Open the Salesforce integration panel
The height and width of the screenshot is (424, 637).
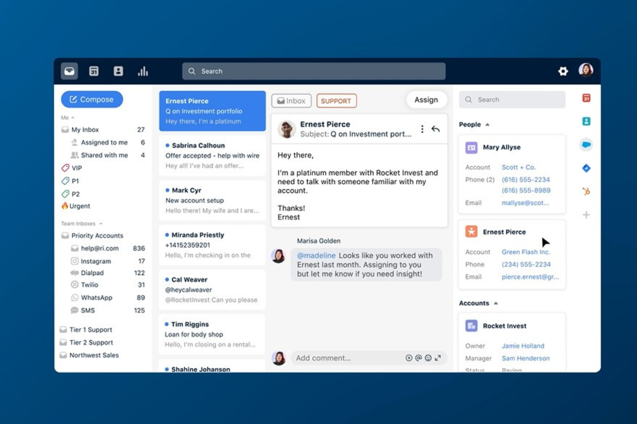tap(586, 145)
